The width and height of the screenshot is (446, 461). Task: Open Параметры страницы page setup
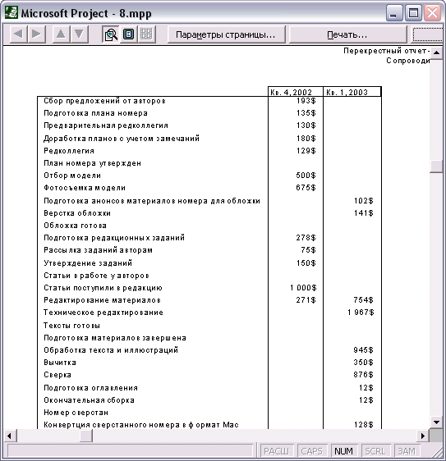tap(226, 34)
